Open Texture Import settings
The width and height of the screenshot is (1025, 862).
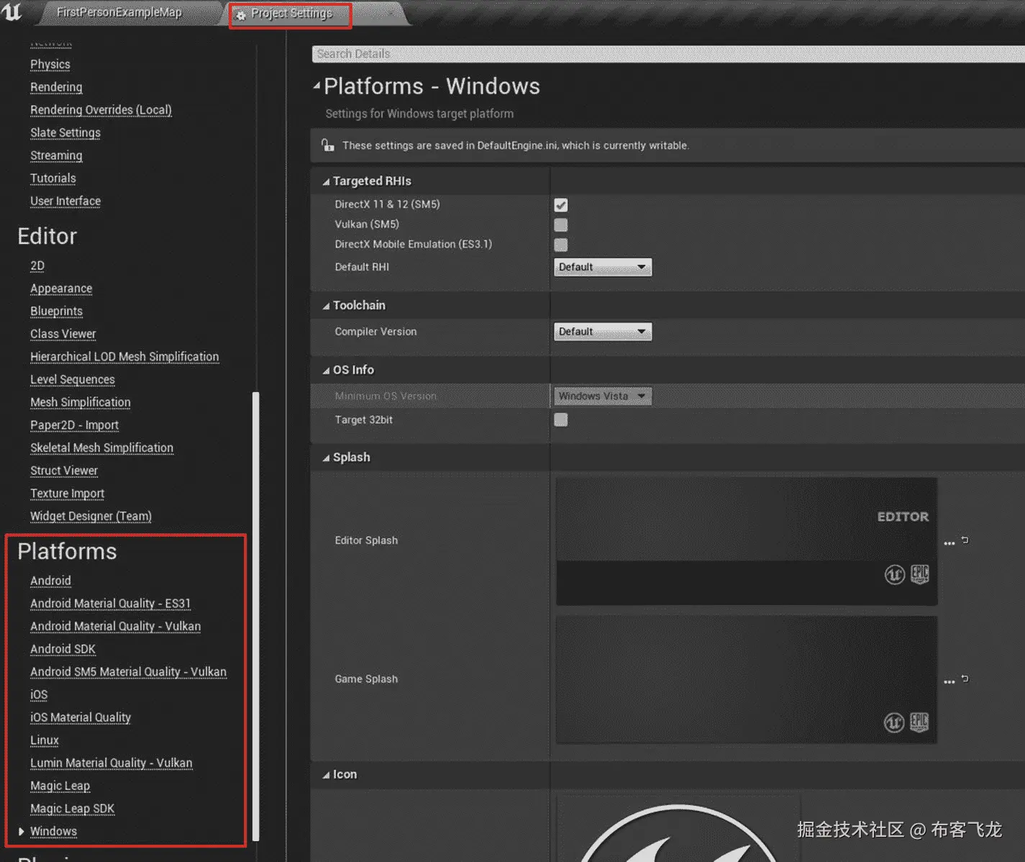pyautogui.click(x=68, y=494)
